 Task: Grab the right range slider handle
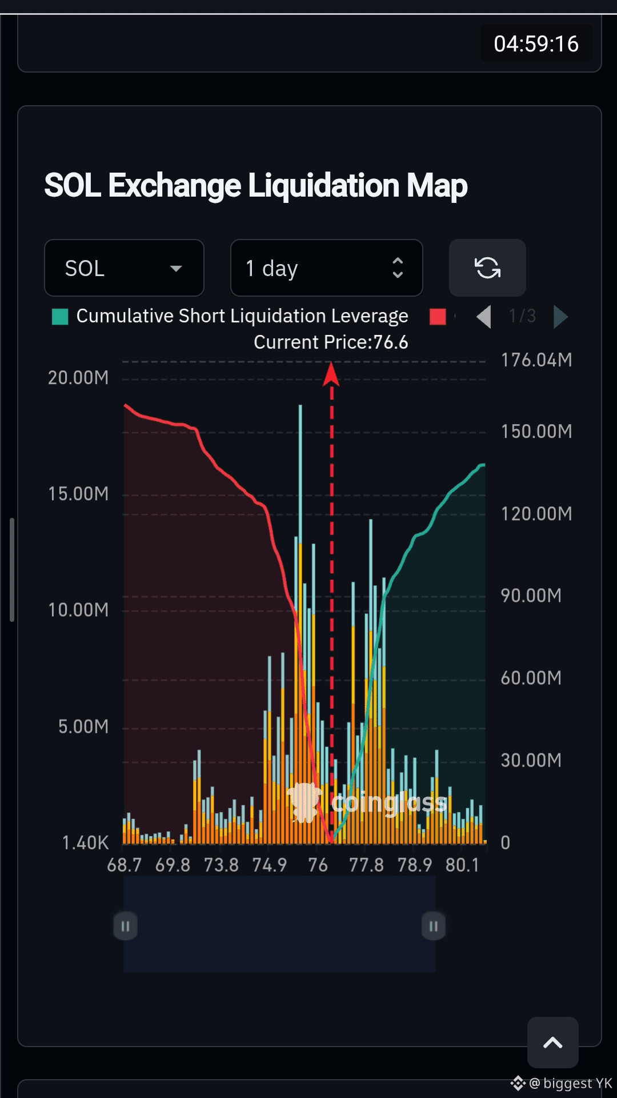point(433,926)
